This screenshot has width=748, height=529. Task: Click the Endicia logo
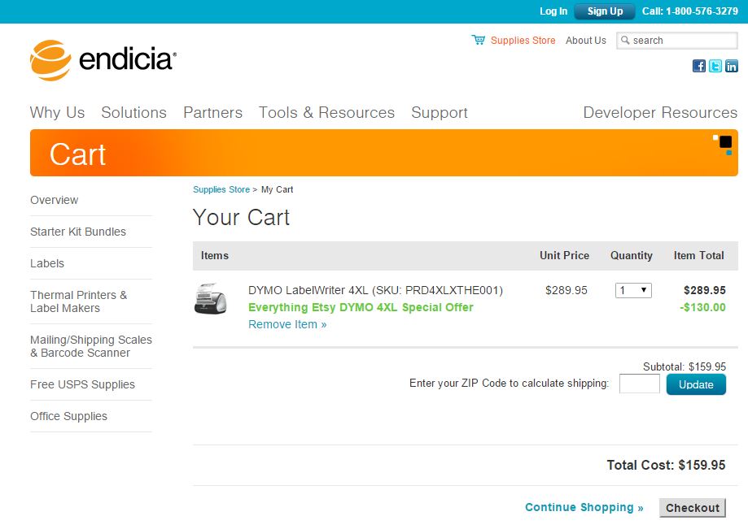pos(103,60)
